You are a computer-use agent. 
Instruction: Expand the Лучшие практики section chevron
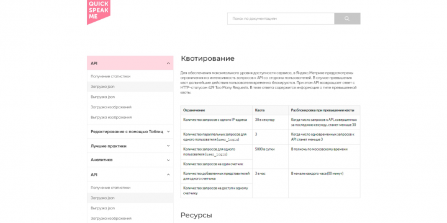click(168, 146)
